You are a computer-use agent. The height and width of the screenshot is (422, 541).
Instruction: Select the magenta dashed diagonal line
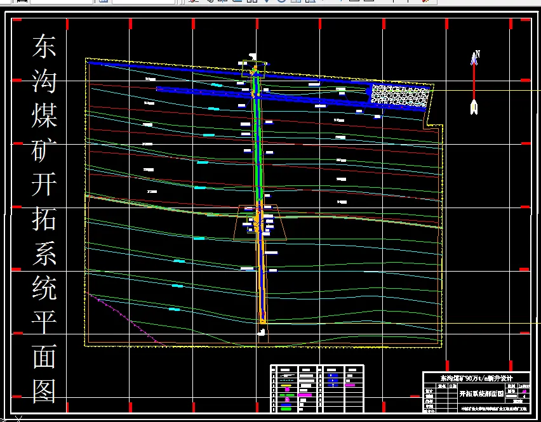coord(126,319)
